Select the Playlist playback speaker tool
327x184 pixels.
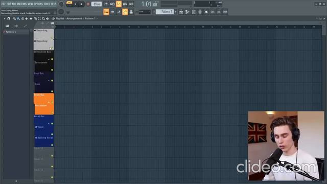click(48, 18)
